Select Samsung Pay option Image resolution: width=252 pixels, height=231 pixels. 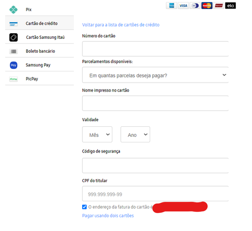[x=39, y=64]
